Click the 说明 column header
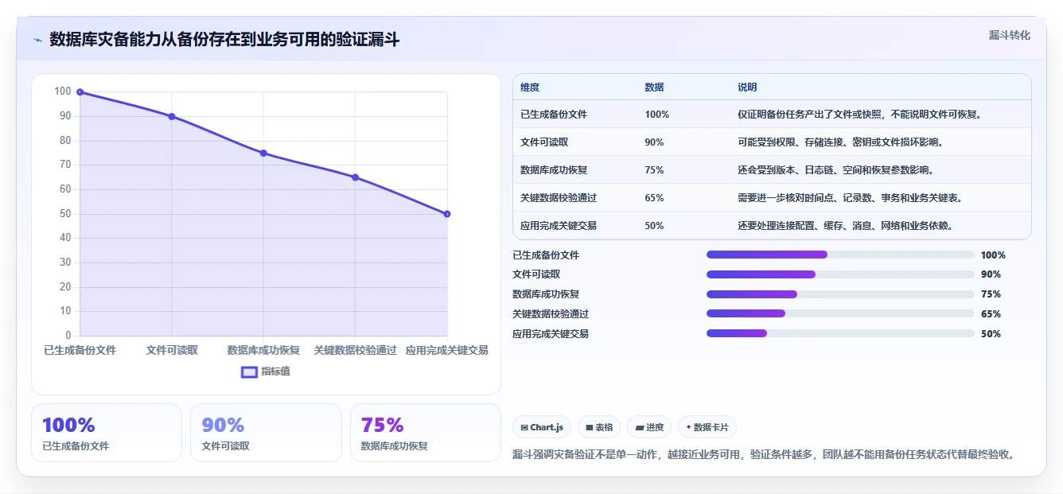The width and height of the screenshot is (1063, 494). point(747,88)
